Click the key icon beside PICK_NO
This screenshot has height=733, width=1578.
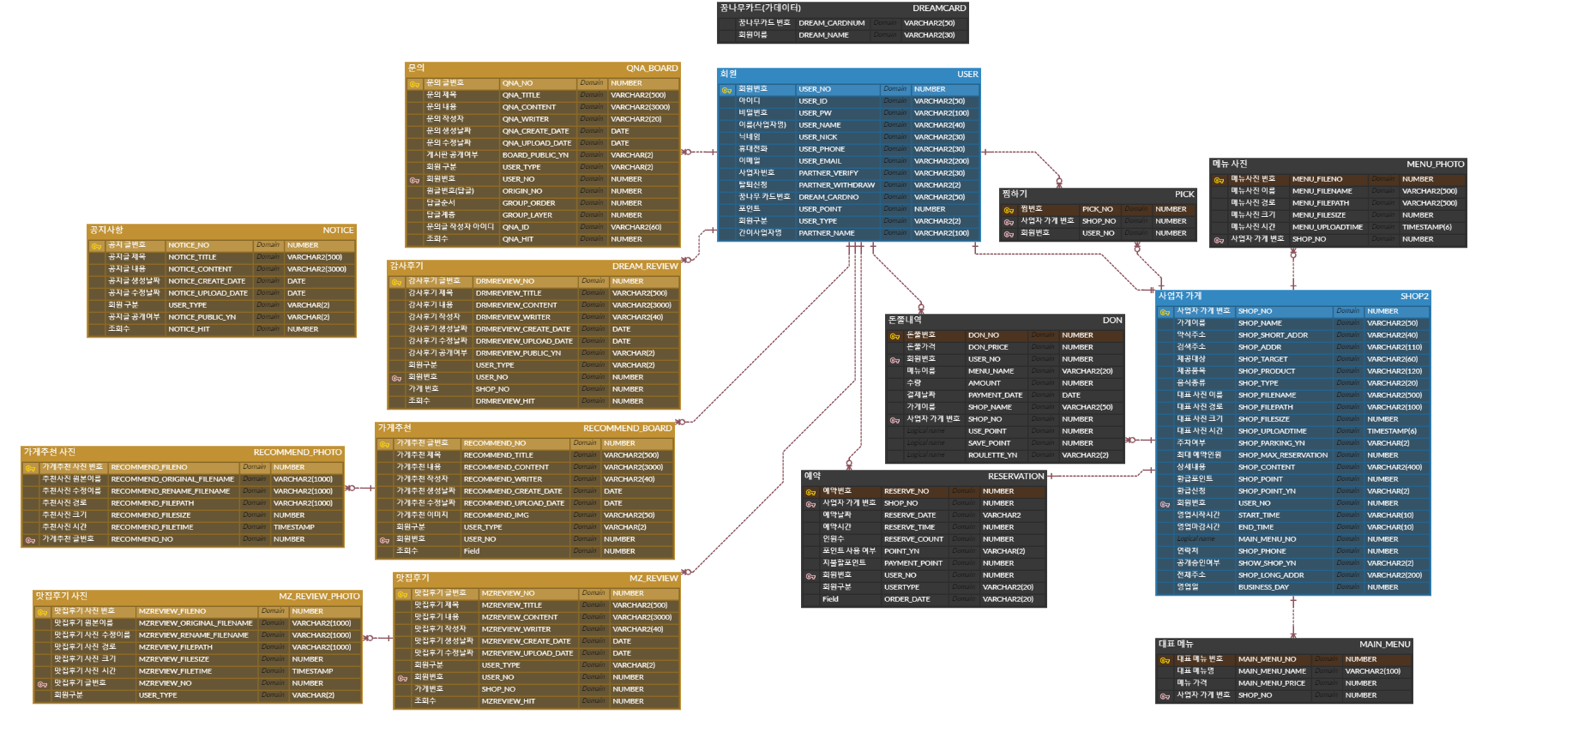1009,210
